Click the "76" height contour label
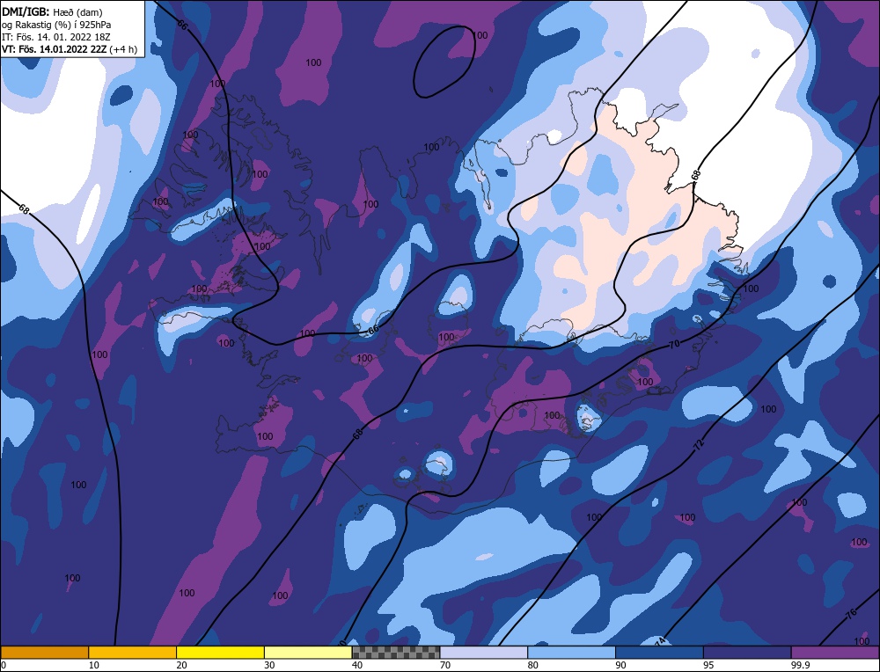 click(x=851, y=614)
